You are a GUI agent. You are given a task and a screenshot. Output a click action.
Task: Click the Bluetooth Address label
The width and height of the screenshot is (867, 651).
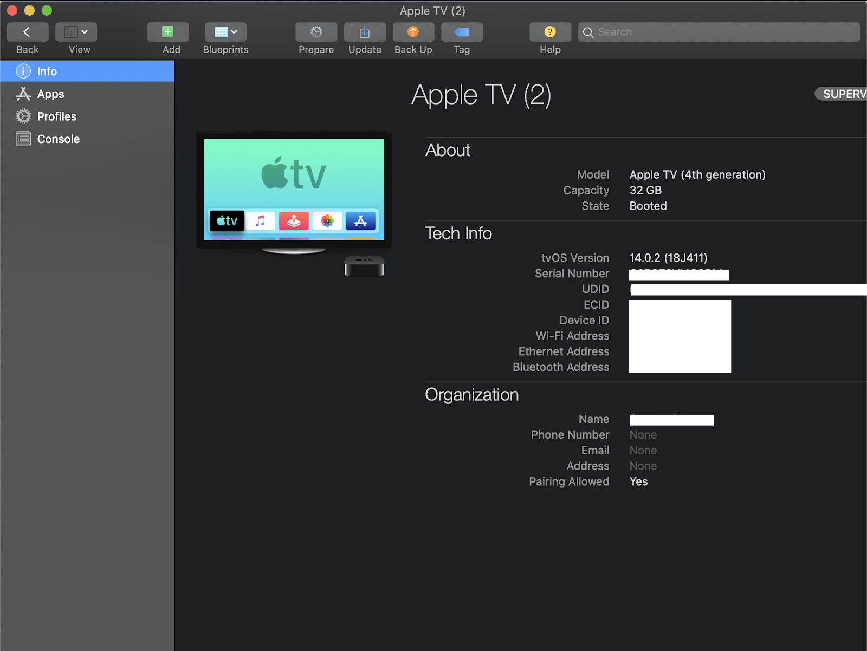click(561, 367)
